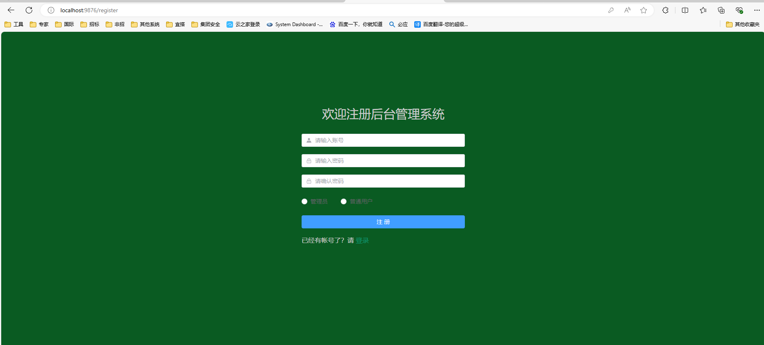Open the Collections icon
Screen dimensions: 764x345
(721, 10)
